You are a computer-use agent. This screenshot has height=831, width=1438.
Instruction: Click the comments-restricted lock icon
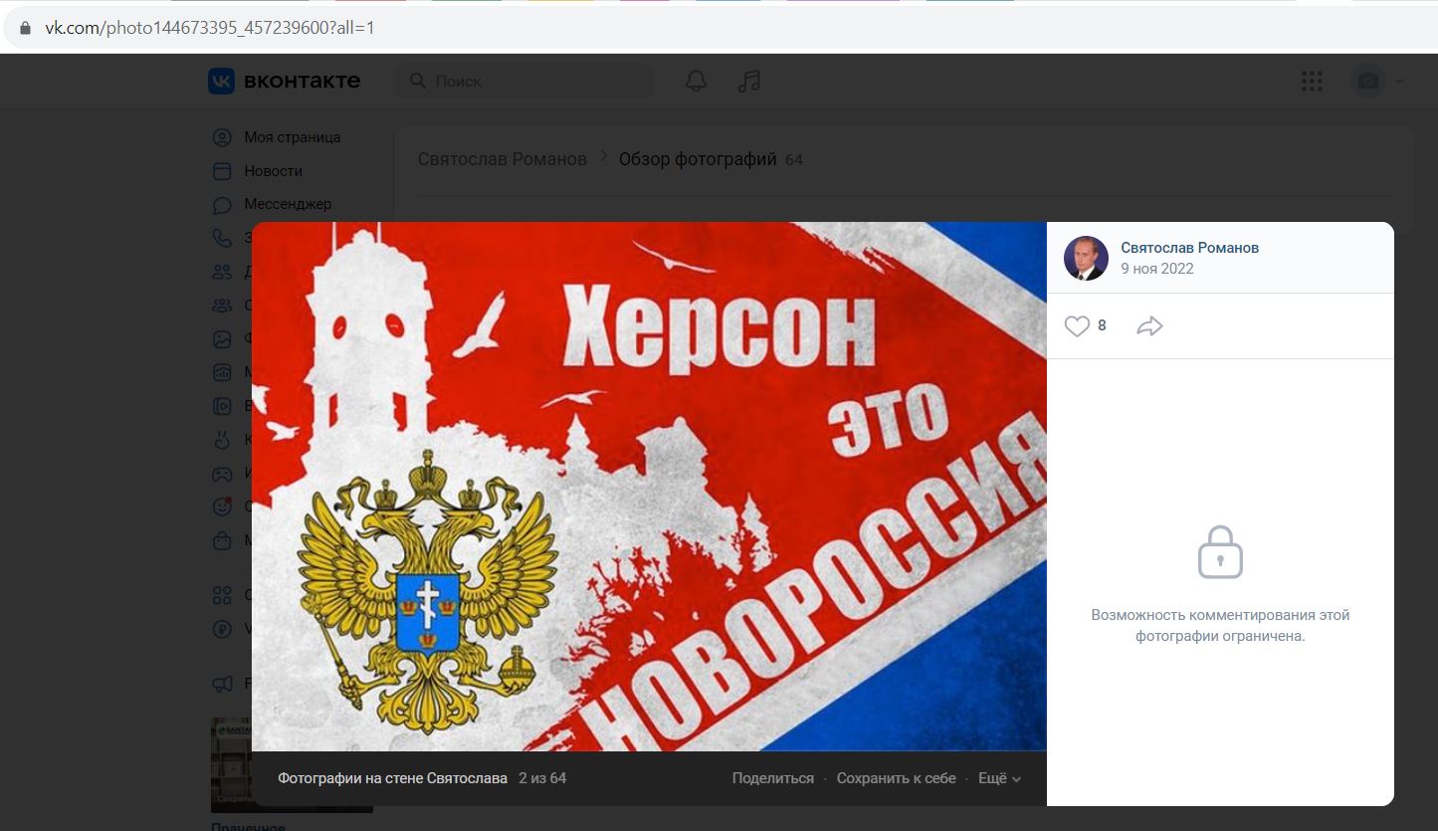[x=1220, y=552]
